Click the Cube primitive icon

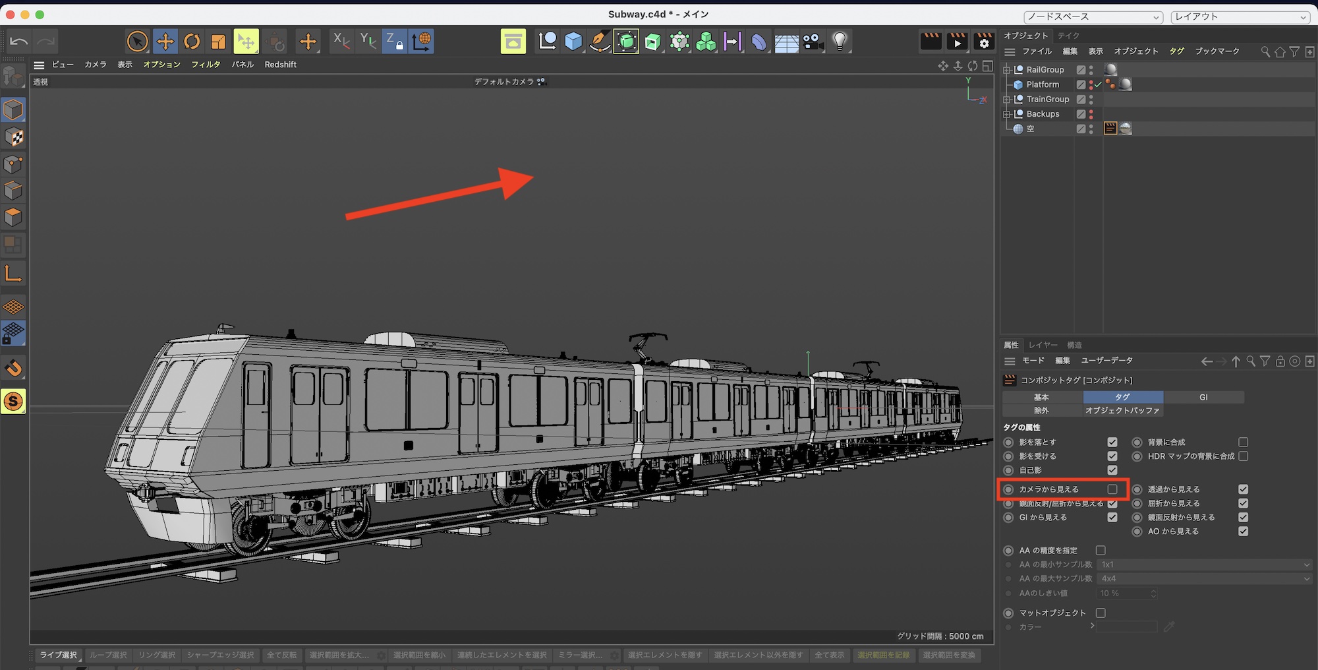click(573, 42)
